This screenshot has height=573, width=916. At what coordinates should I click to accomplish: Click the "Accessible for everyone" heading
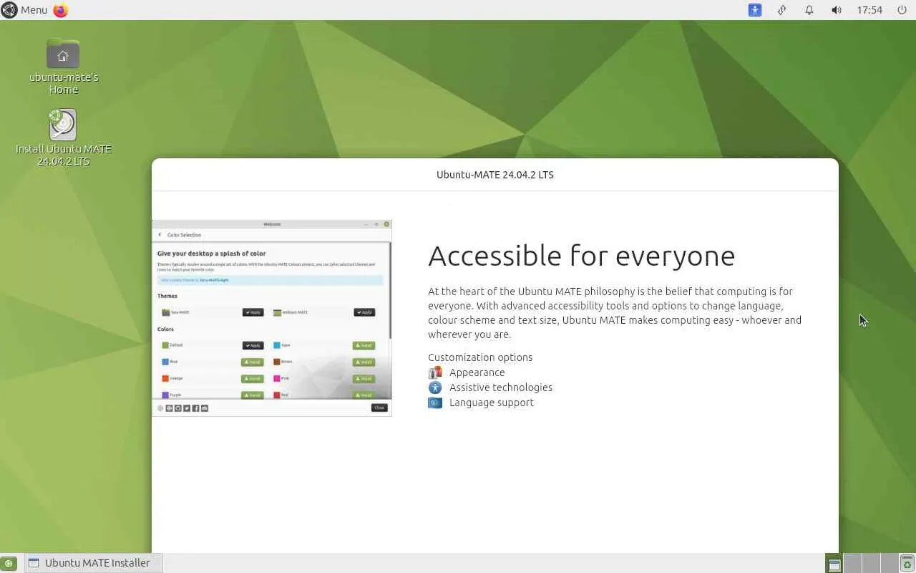[x=582, y=256]
